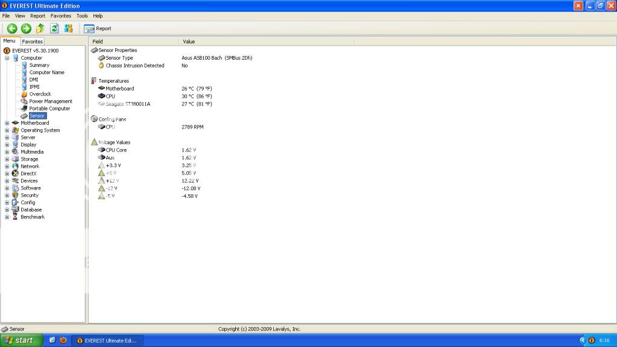This screenshot has width=617, height=347.
Task: Switch to the Menu tab
Action: point(10,40)
